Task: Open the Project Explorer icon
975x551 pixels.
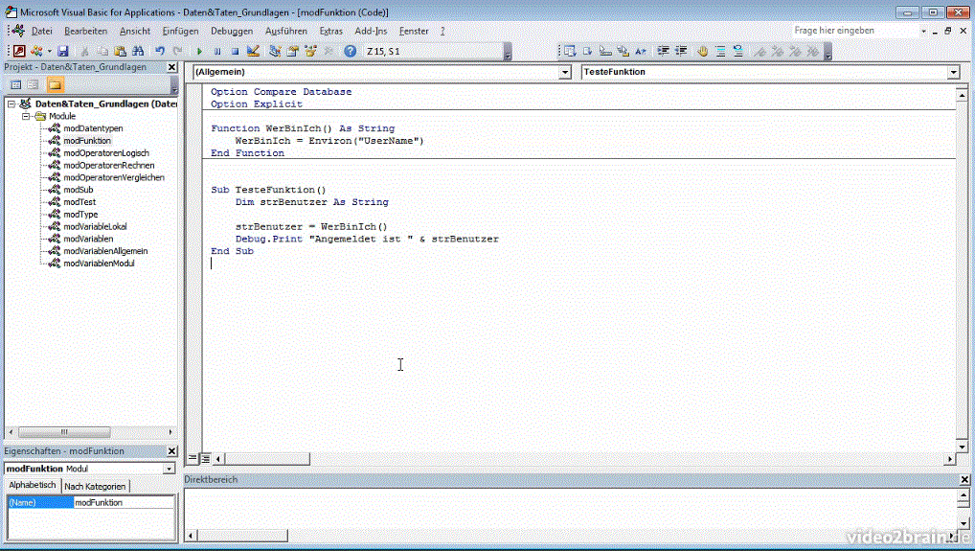Action: coord(275,51)
